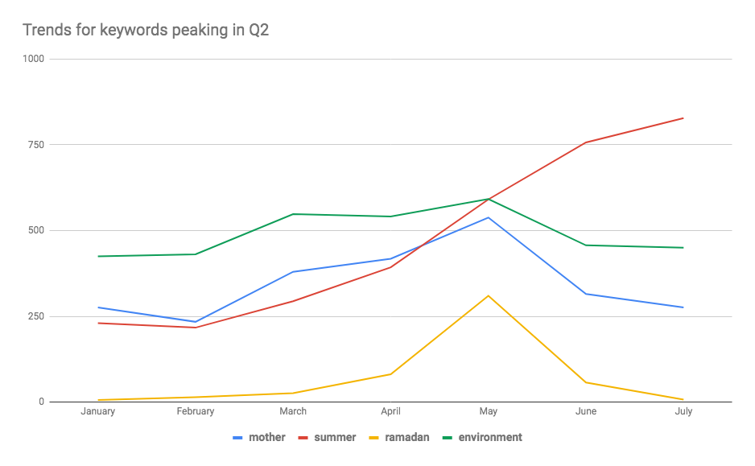Screen dimensions: 755x466
Task: Click the chart title Trends for keywords
Action: click(146, 30)
